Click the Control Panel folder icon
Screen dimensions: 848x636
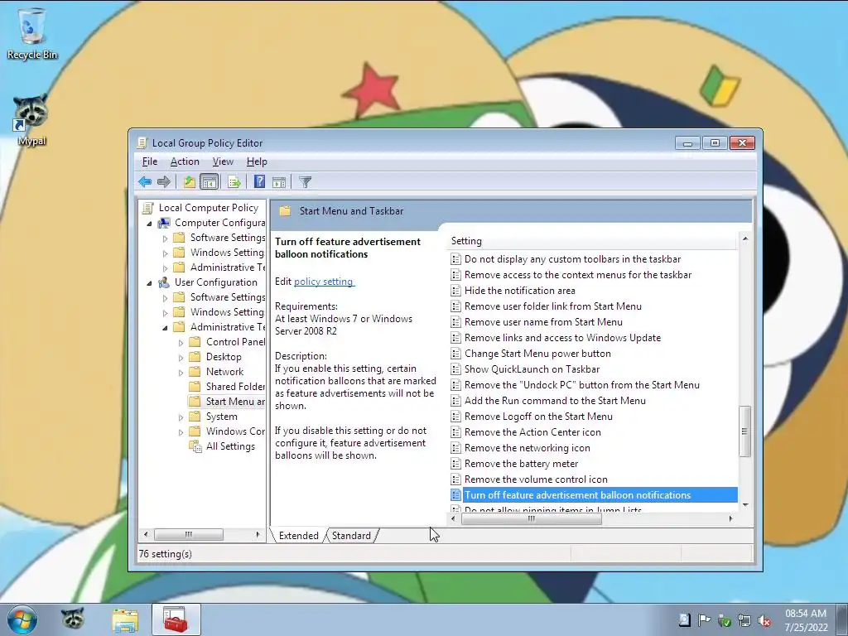coord(195,342)
